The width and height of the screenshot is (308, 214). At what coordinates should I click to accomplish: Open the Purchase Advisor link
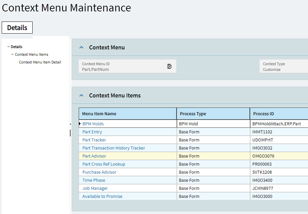click(99, 172)
